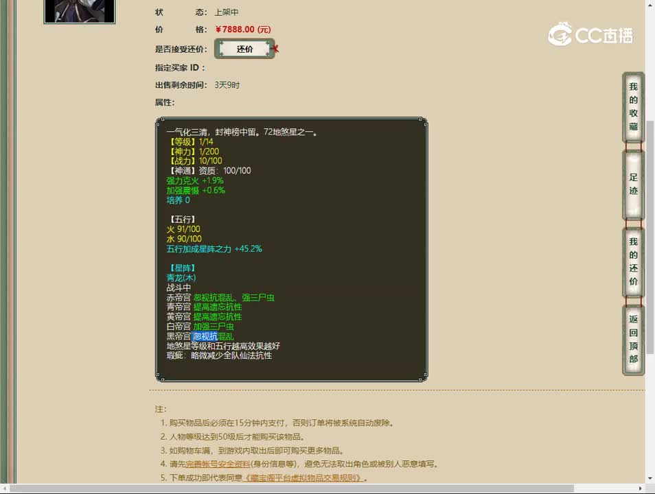655x494 pixels.
Task: Click the 上架中 status text
Action: pos(227,12)
